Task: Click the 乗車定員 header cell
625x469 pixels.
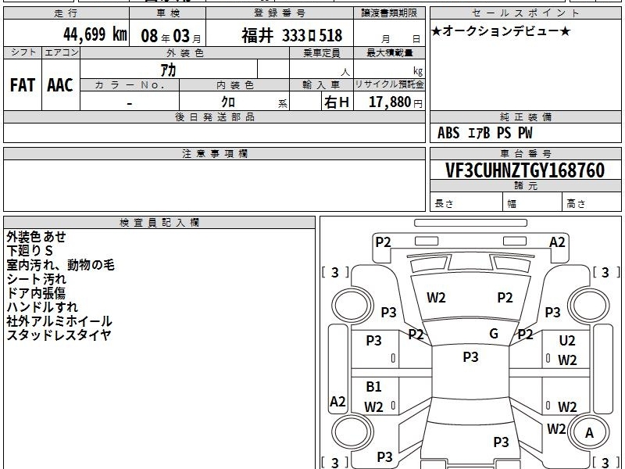Action: tap(321, 52)
